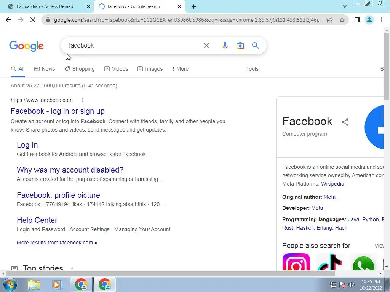Open WhatsApp in People also search for

363,263
